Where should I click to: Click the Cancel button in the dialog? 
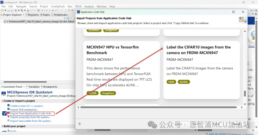tap(236, 124)
